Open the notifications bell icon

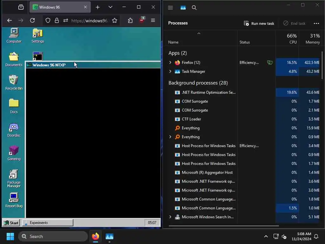[x=316, y=236]
